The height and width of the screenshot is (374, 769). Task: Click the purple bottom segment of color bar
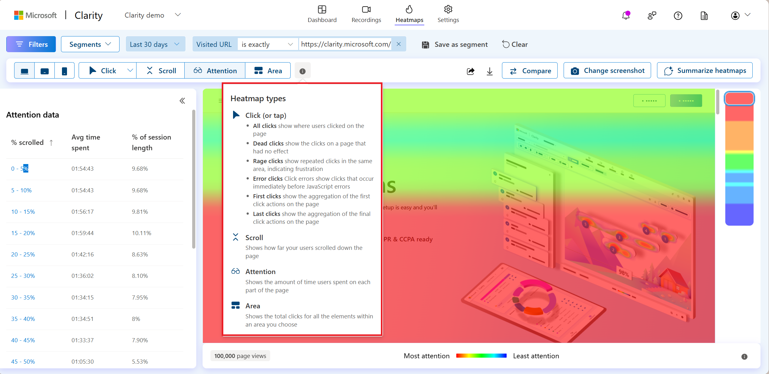tap(739, 215)
